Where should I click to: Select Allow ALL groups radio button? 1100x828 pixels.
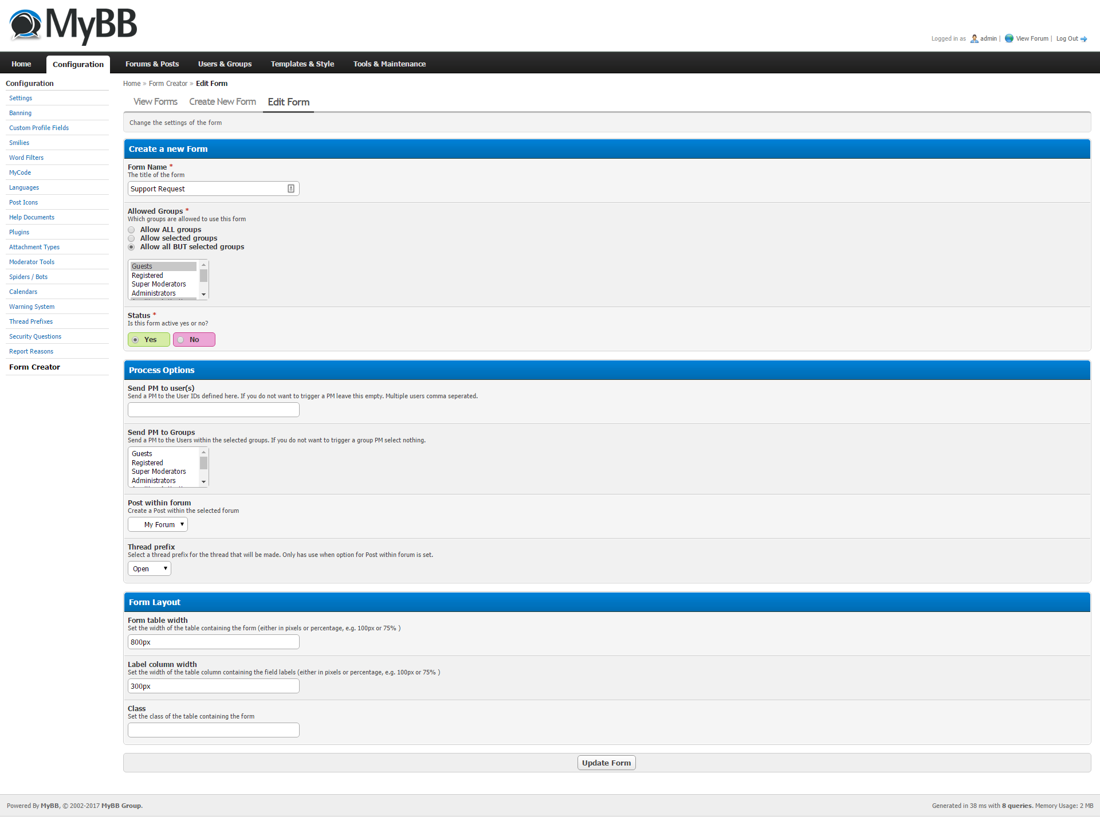pos(132,230)
